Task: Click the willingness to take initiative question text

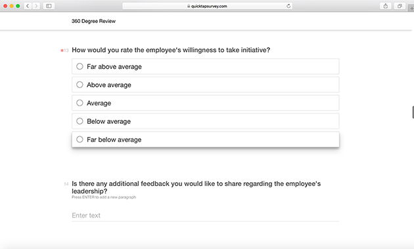Action: (x=171, y=50)
